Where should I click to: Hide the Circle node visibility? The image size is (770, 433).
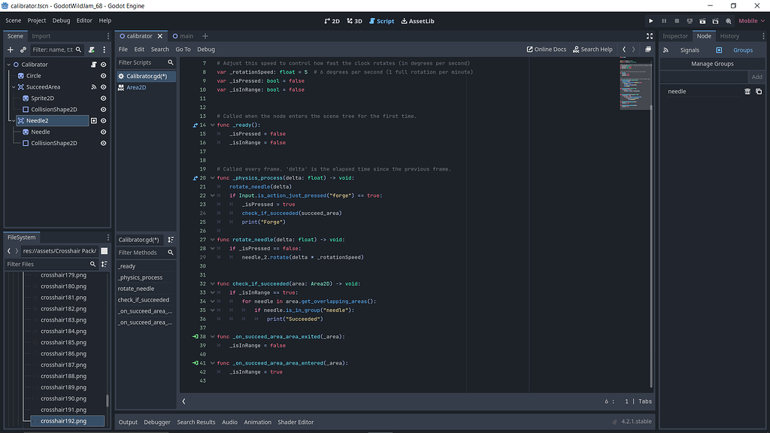104,76
